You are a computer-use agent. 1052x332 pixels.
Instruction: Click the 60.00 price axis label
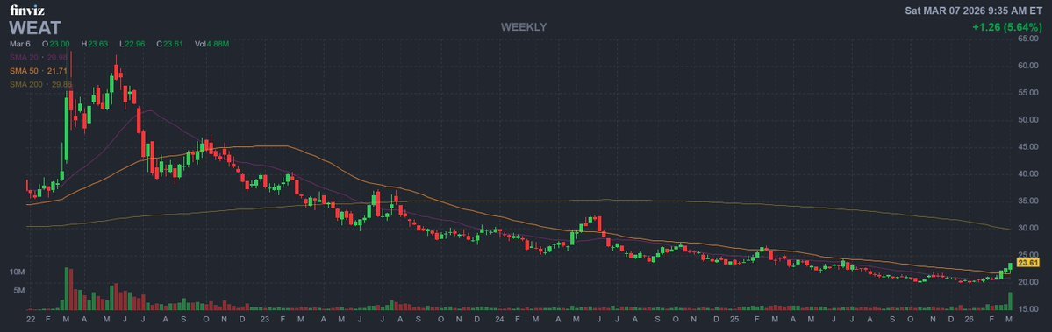(x=1027, y=66)
